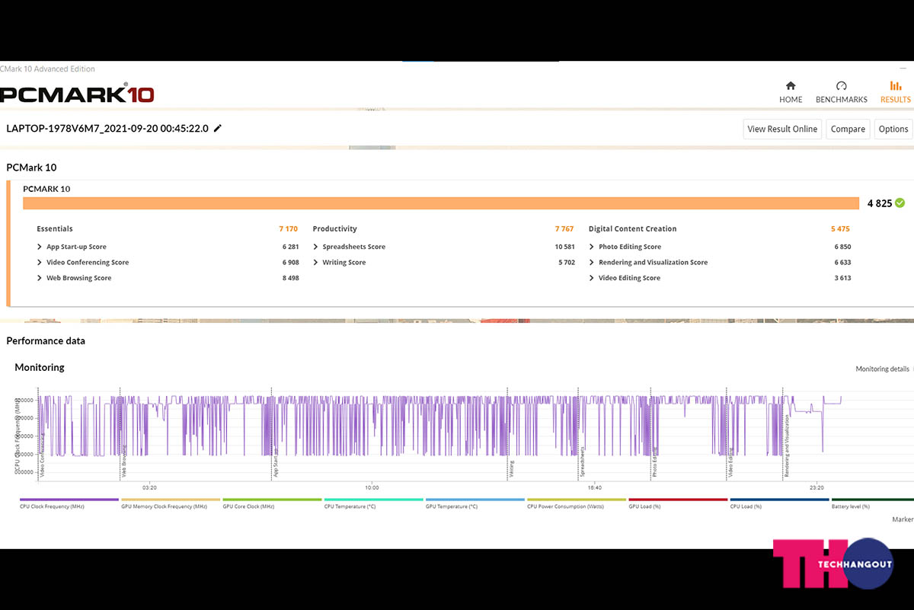Toggle CPU Clock Frequency (MHz) series
This screenshot has height=610, width=914.
tap(69, 504)
